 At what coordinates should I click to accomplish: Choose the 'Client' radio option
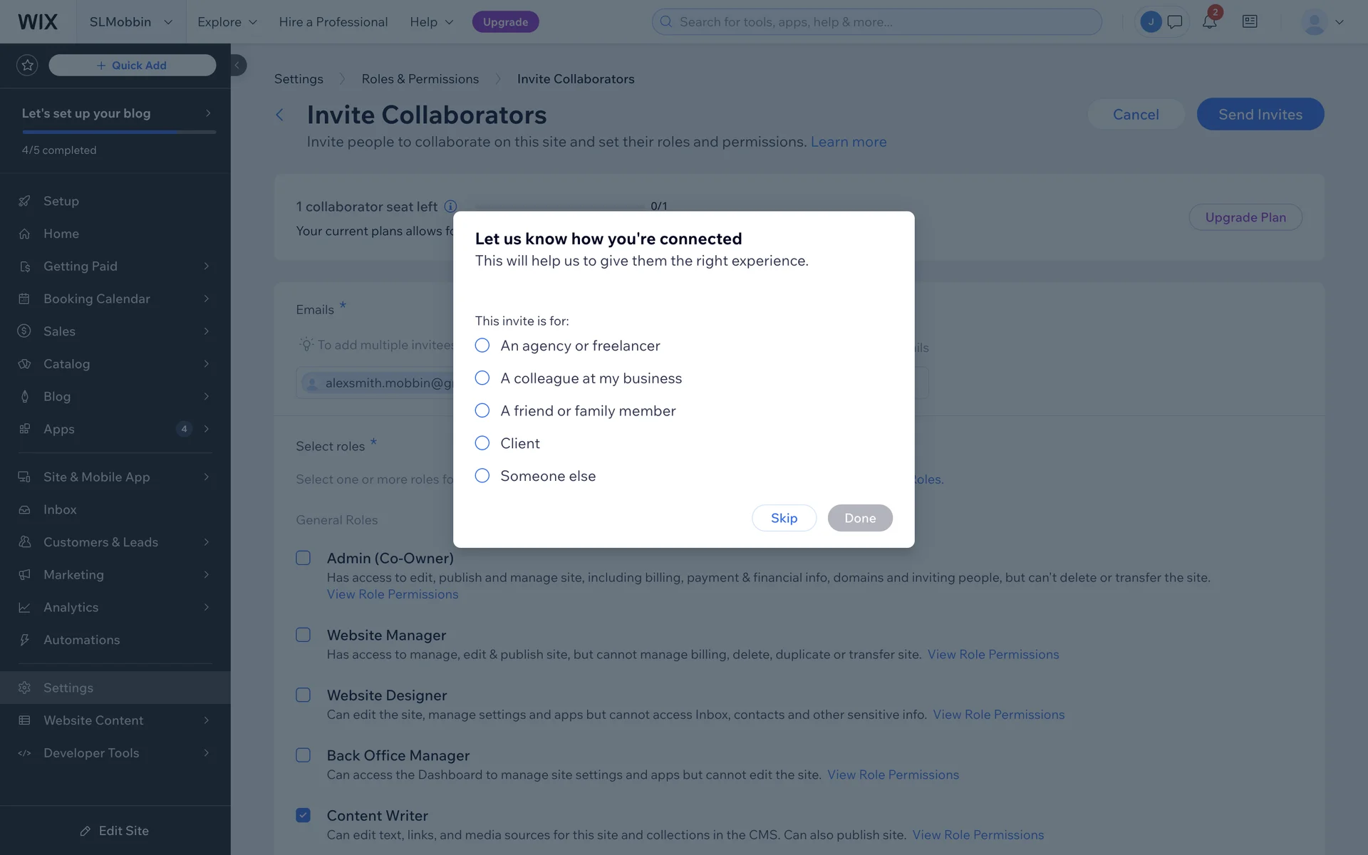[482, 443]
